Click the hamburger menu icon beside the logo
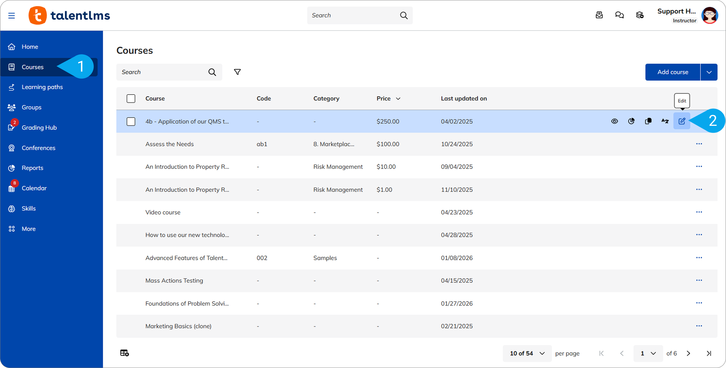Viewport: 726px width, 368px height. pyautogui.click(x=12, y=15)
